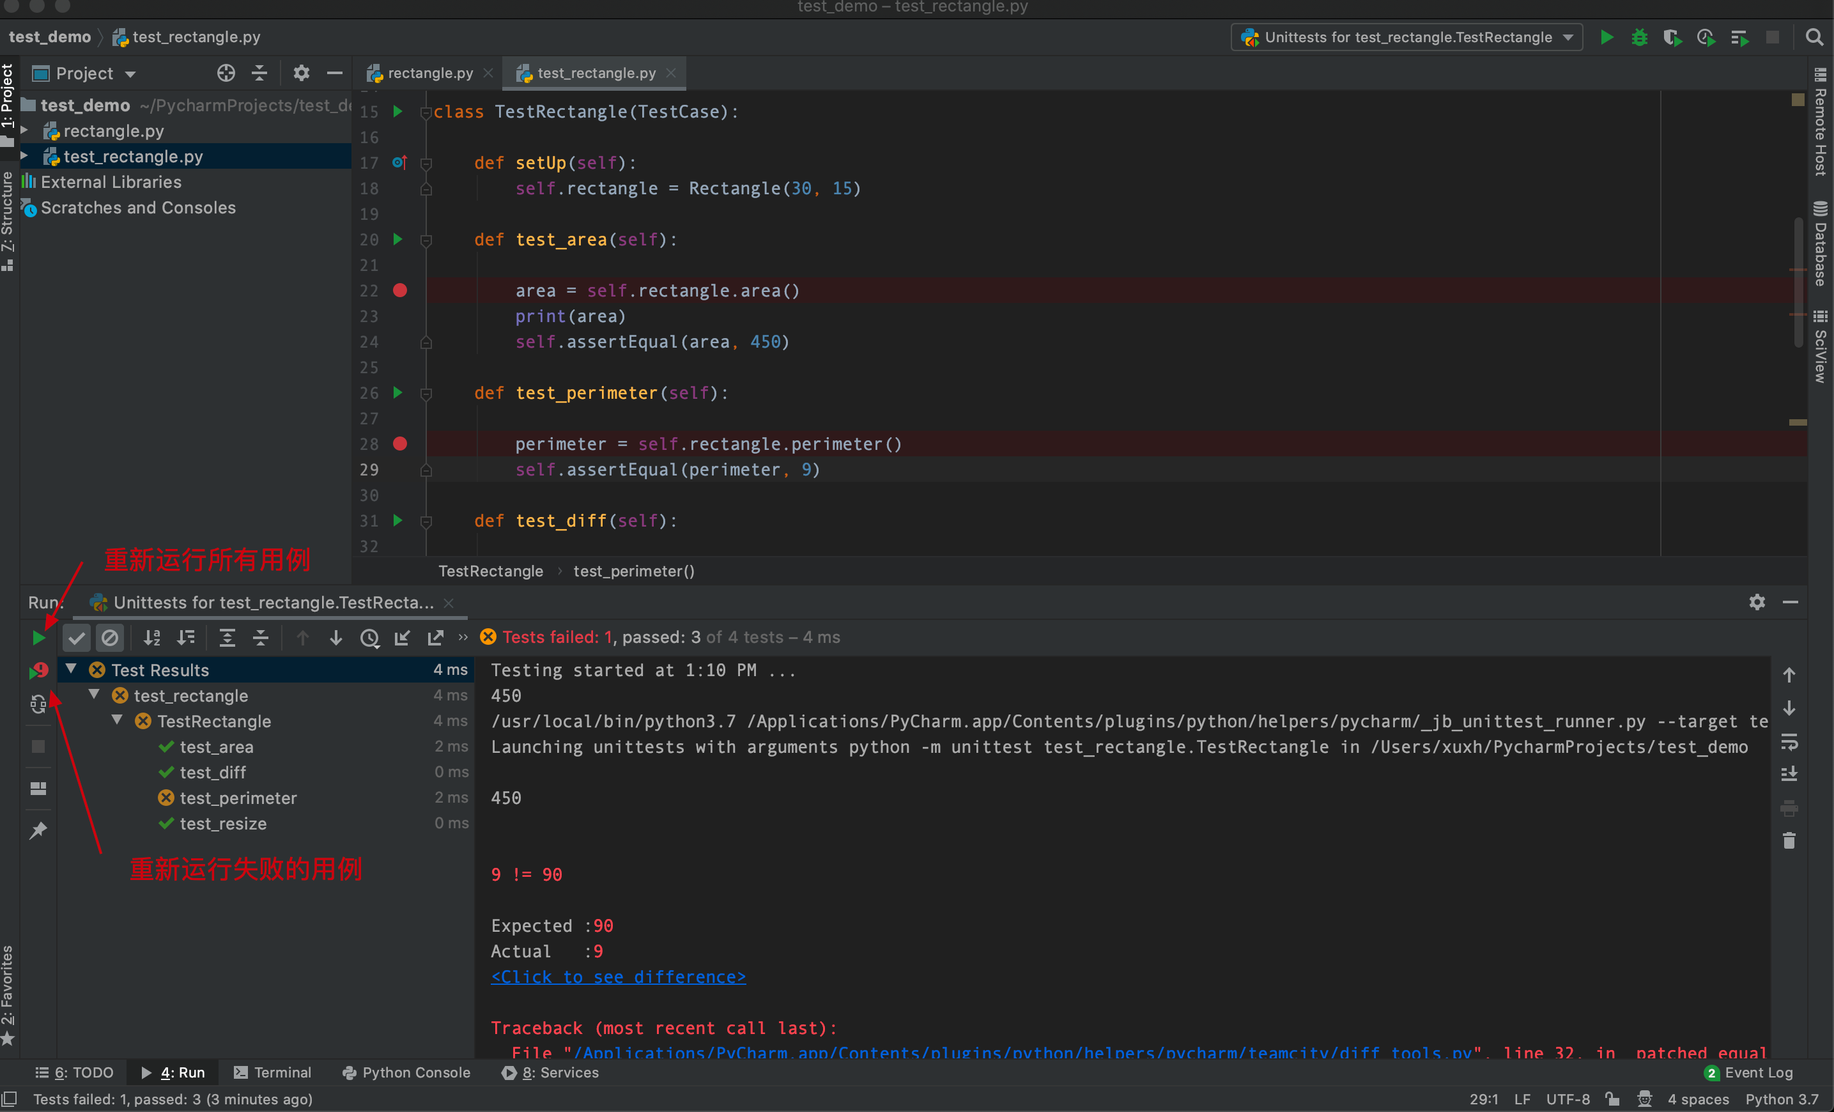
Task: Expand all test result nodes
Action: click(x=227, y=638)
